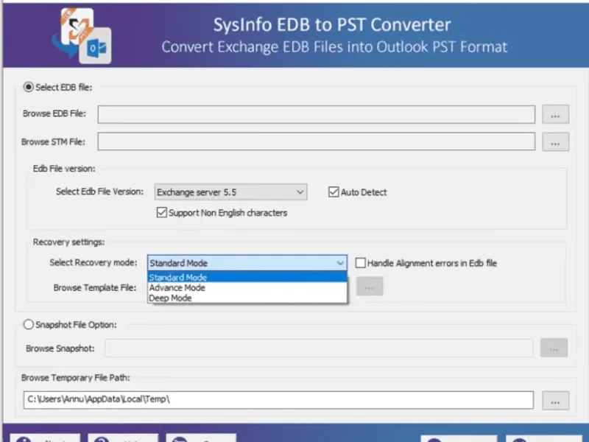589x442 pixels.
Task: Choose Standard Mode from the recovery list
Action: tap(247, 278)
